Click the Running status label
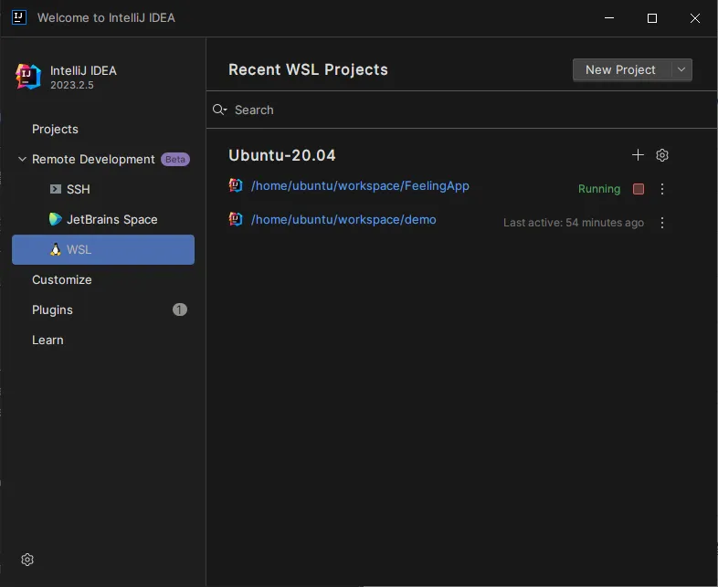718x587 pixels. coord(599,189)
